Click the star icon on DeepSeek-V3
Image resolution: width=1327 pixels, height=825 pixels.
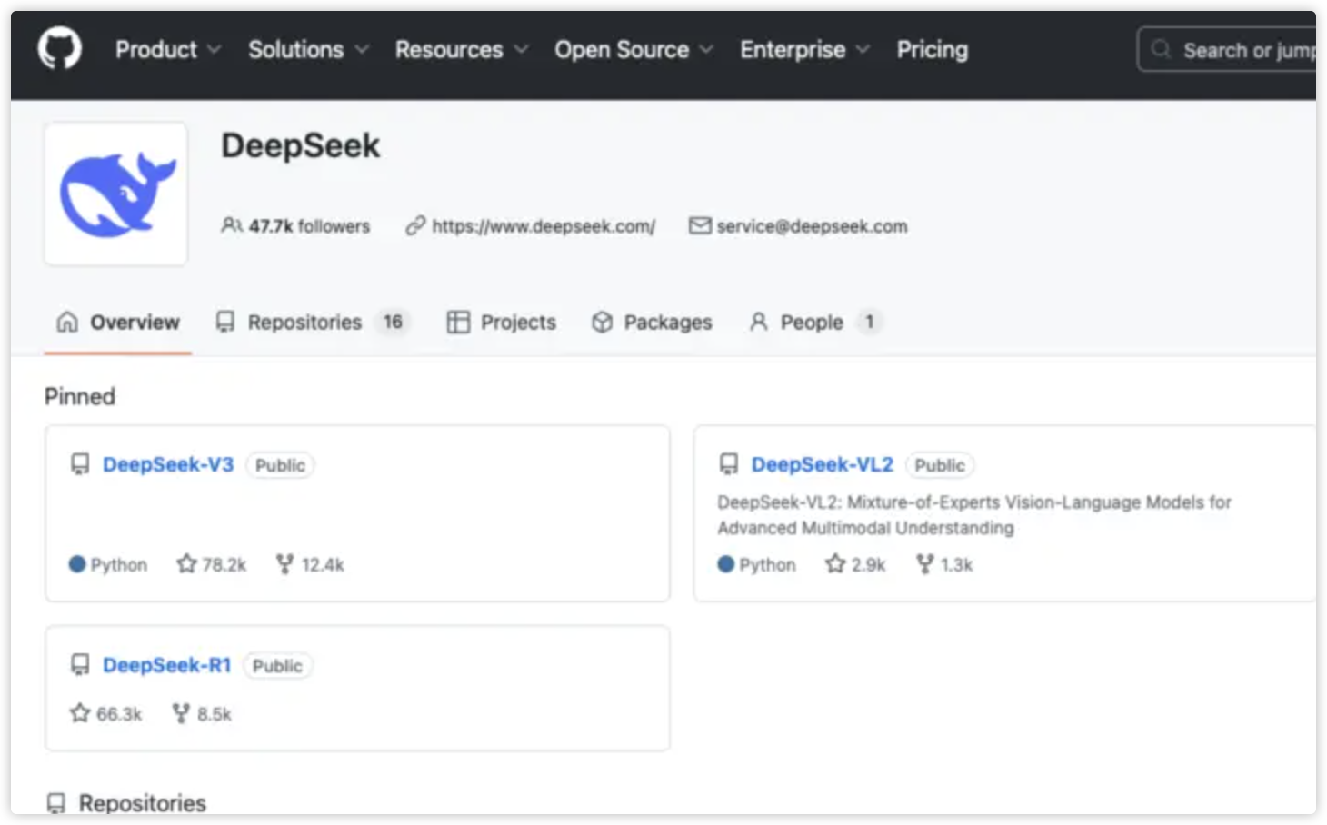click(186, 564)
